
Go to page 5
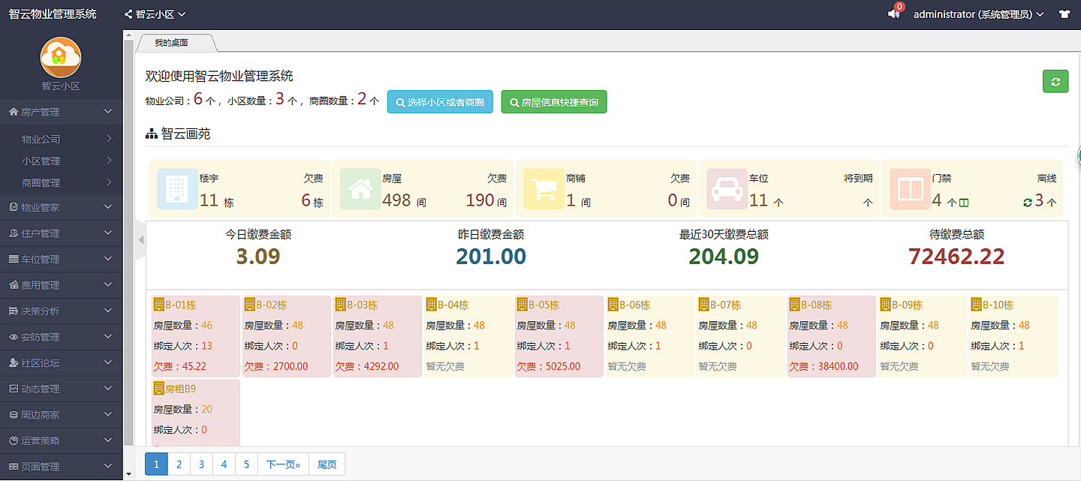coord(246,464)
